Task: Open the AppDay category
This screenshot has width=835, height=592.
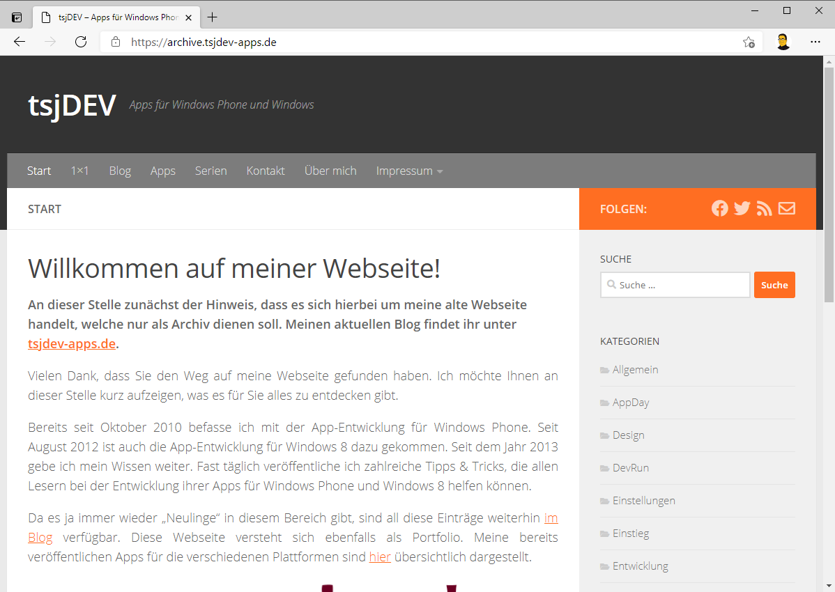Action: point(631,403)
